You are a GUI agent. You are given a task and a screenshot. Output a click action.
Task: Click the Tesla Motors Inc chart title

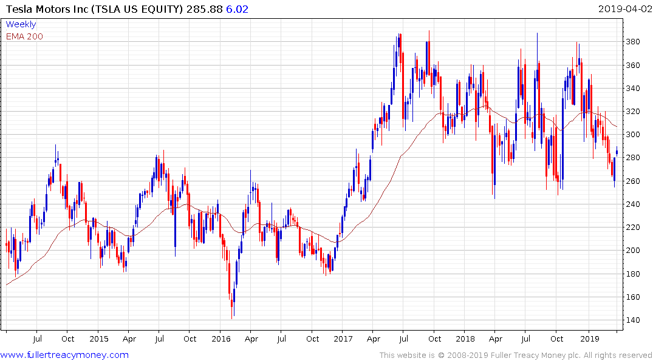tap(95, 9)
